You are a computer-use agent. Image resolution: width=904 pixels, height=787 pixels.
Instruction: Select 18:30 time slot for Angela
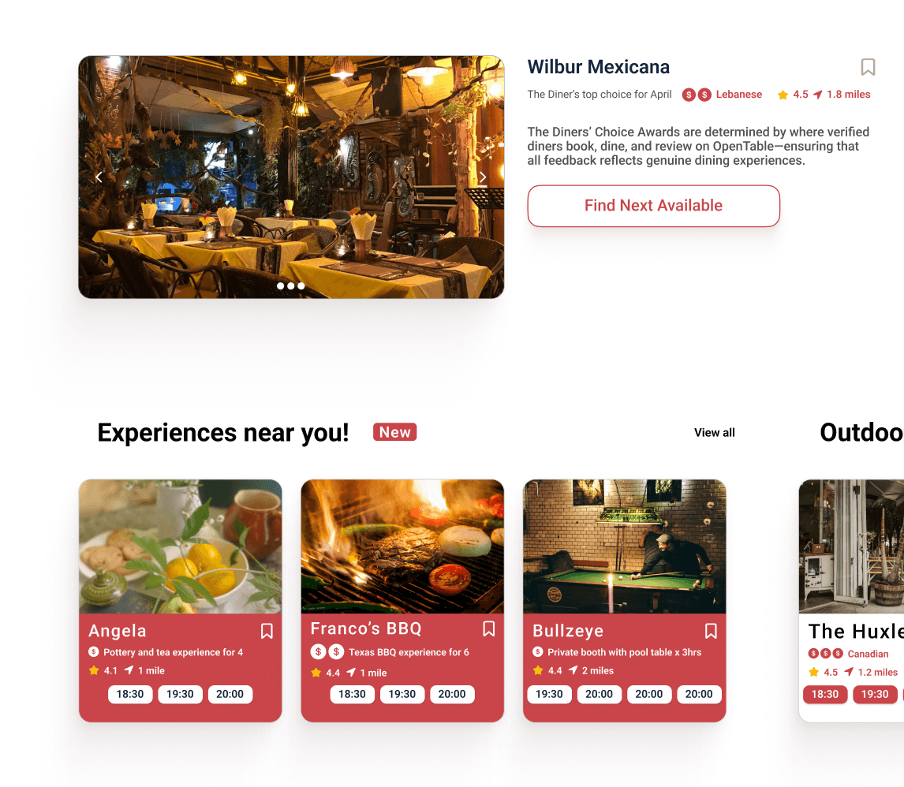[x=129, y=694]
